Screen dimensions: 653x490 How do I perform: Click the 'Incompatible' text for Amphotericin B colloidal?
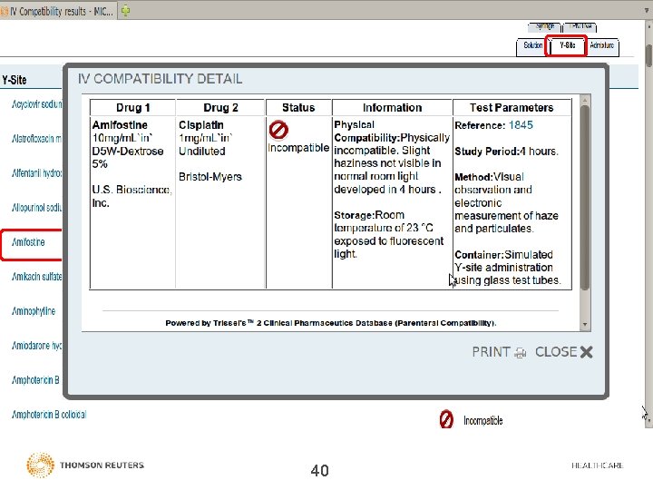pyautogui.click(x=483, y=420)
